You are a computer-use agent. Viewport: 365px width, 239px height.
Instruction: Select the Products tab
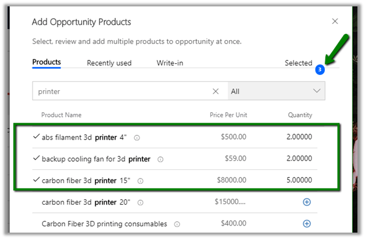click(x=46, y=62)
